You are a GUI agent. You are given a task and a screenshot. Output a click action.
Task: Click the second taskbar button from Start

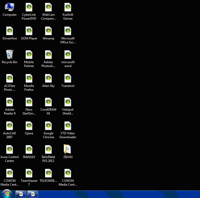click(x=33, y=194)
